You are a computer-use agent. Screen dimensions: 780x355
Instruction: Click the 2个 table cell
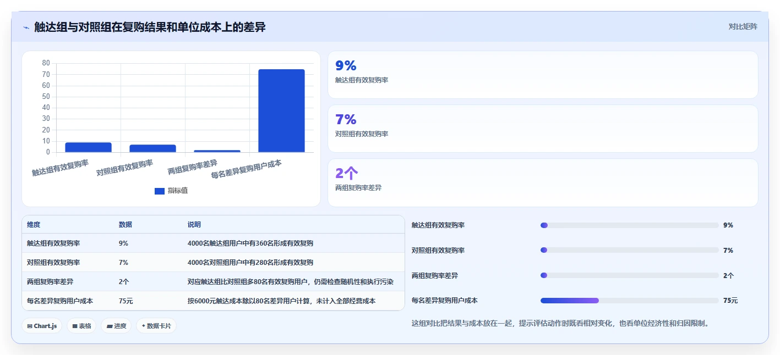124,282
